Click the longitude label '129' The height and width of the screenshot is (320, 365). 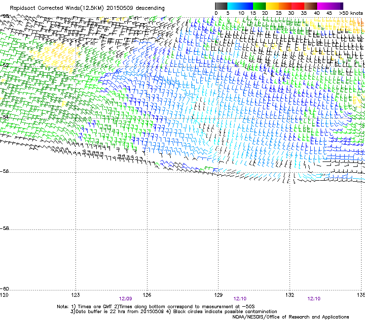(x=219, y=295)
